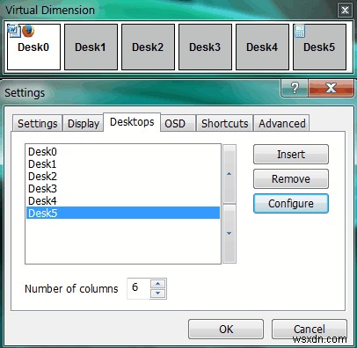
Task: Open the Shortcuts tab
Action: click(x=224, y=123)
